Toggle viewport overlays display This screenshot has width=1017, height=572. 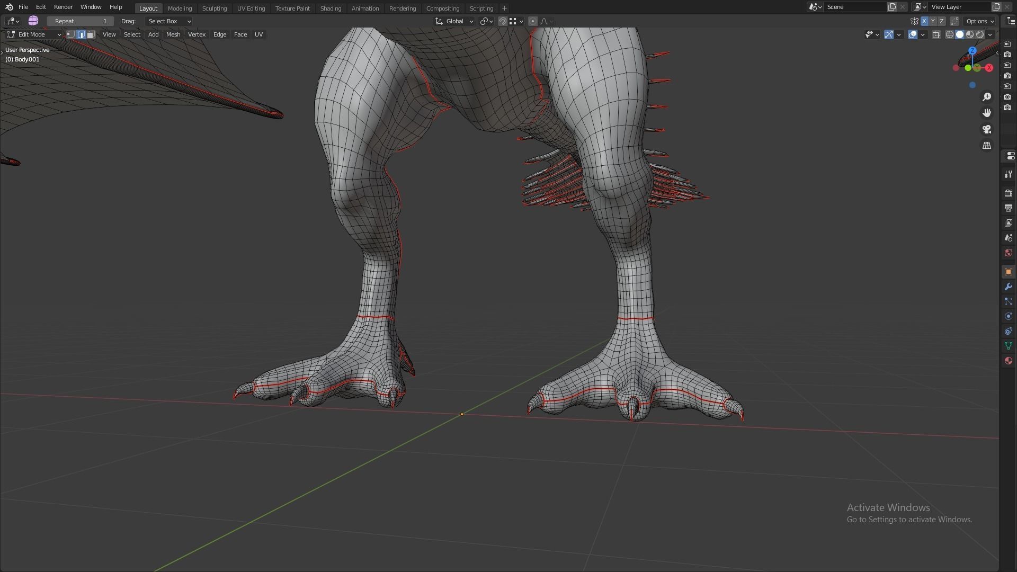tap(913, 34)
